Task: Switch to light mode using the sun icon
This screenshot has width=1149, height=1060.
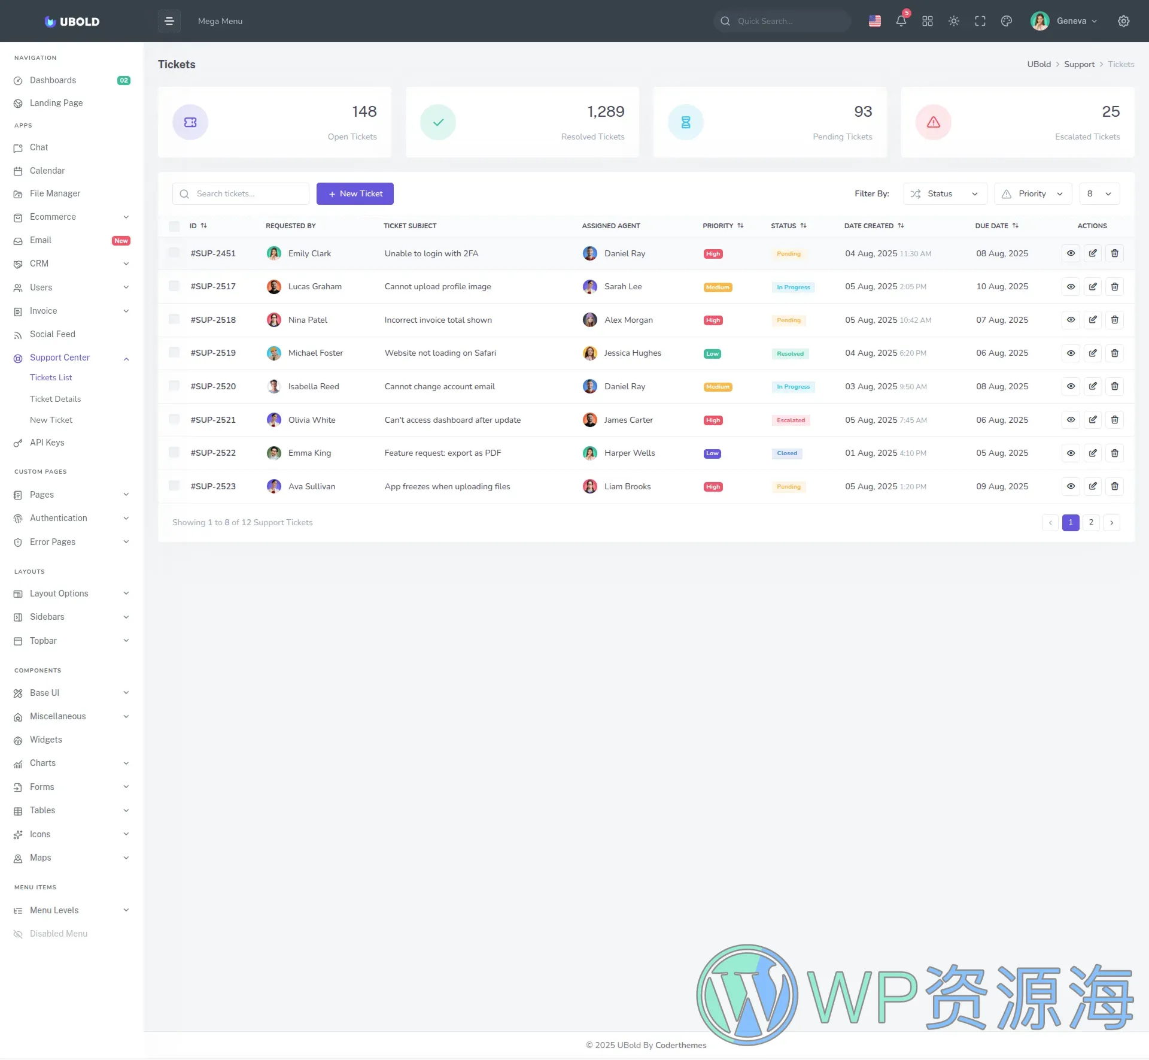Action: pyautogui.click(x=954, y=21)
